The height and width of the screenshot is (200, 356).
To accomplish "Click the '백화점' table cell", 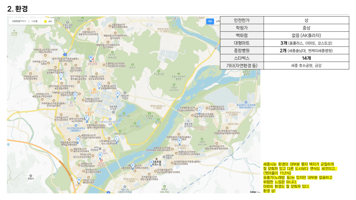I will tap(242, 35).
